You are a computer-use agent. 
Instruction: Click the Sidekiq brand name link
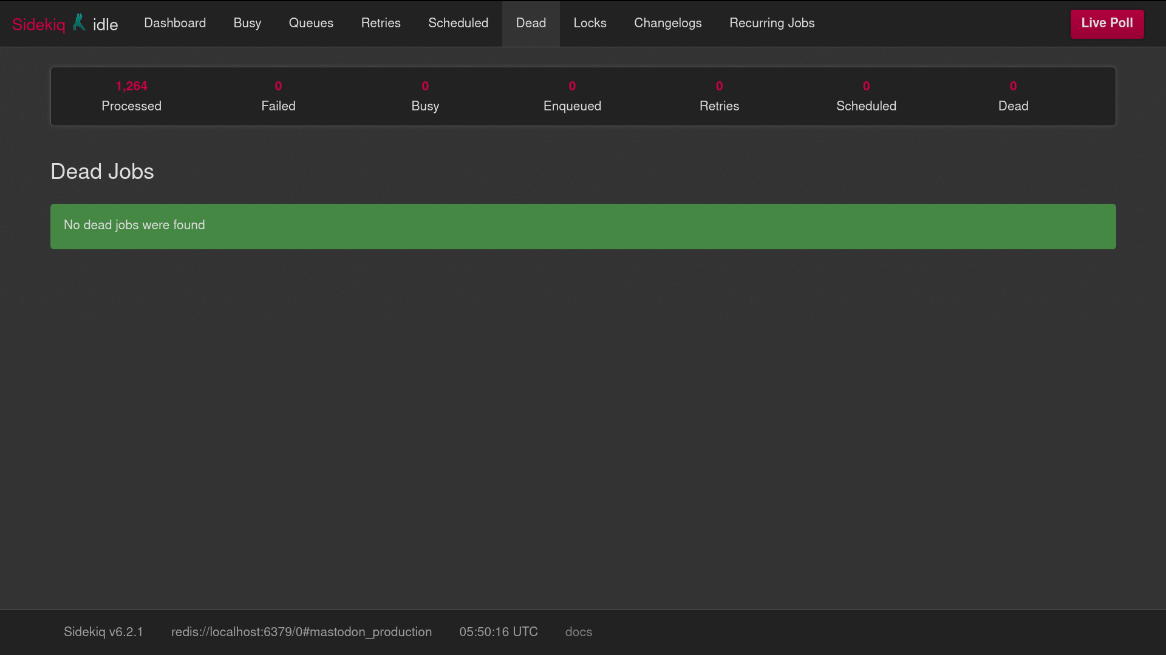[38, 24]
